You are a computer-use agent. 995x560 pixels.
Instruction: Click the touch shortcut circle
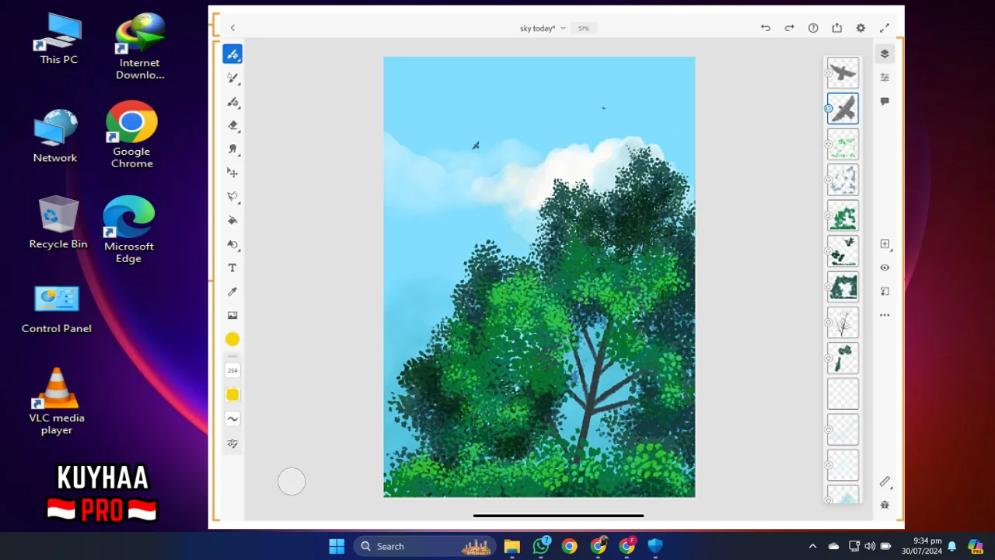[x=292, y=481]
